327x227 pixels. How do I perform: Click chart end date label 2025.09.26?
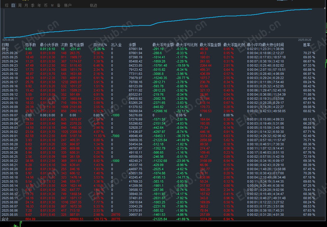tap(305, 40)
